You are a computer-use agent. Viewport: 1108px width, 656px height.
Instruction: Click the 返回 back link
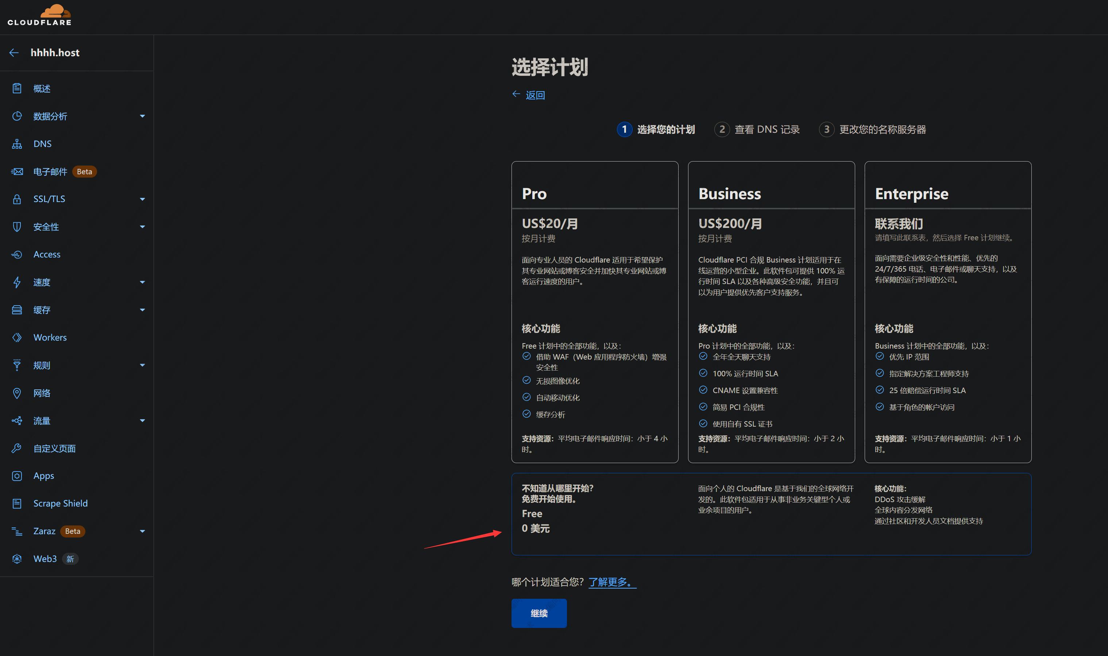535,95
